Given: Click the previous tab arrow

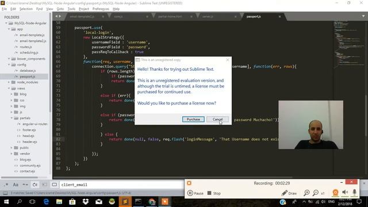Looking at the screenshot, I should [56, 16].
